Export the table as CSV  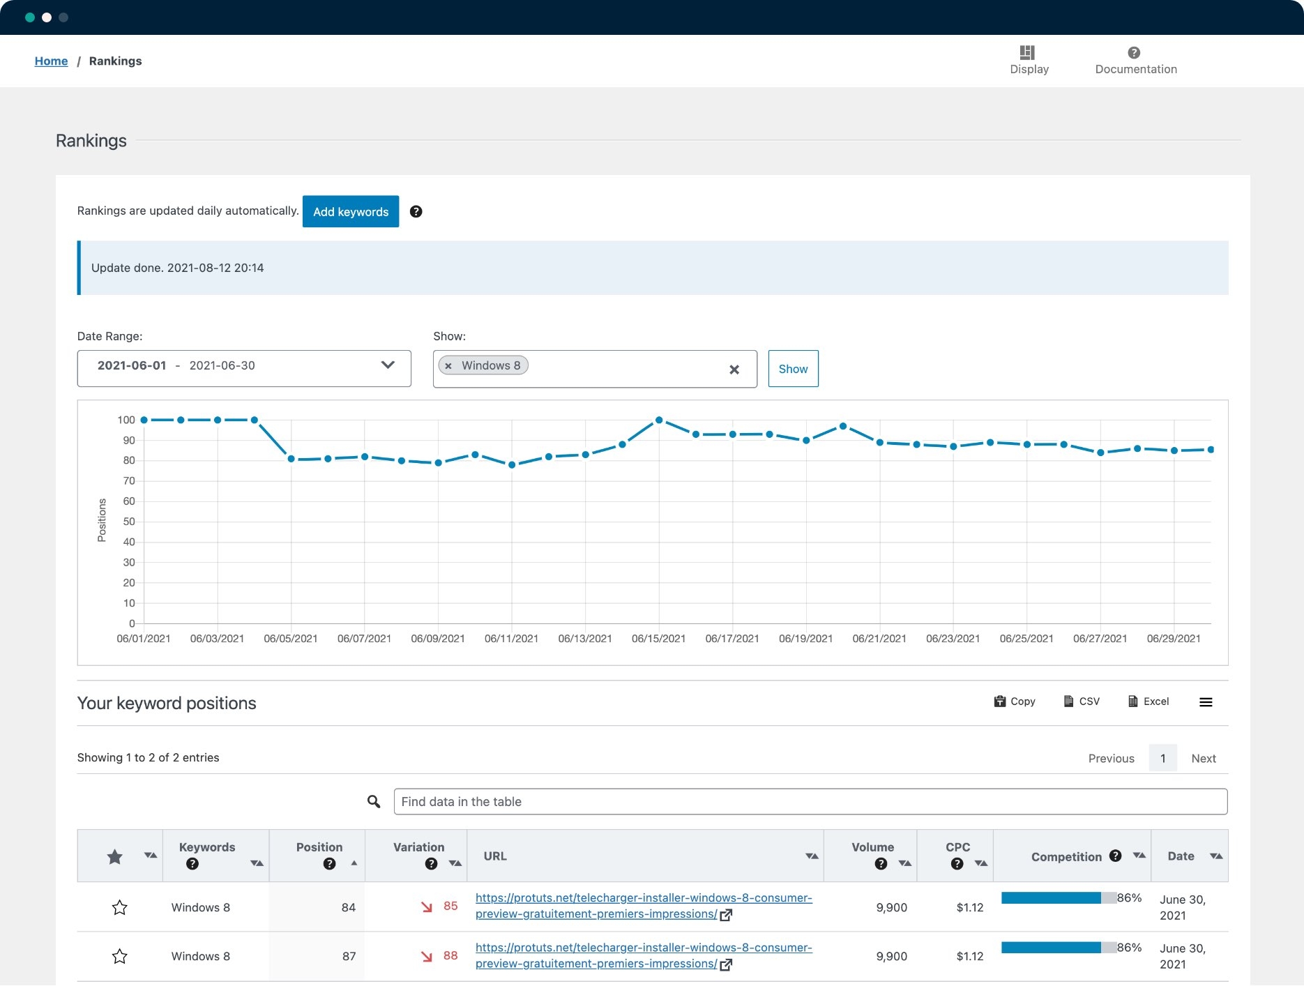point(1081,701)
